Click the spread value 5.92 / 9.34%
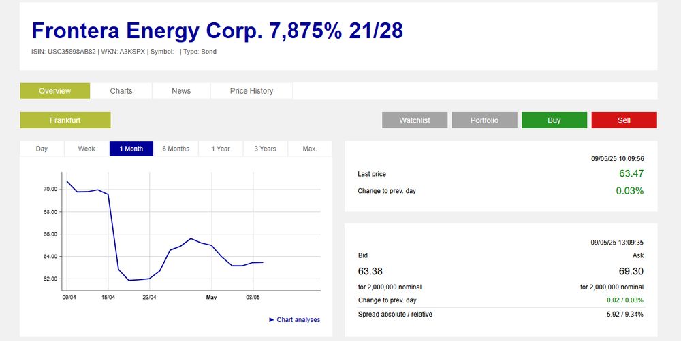681x341 pixels. [625, 314]
